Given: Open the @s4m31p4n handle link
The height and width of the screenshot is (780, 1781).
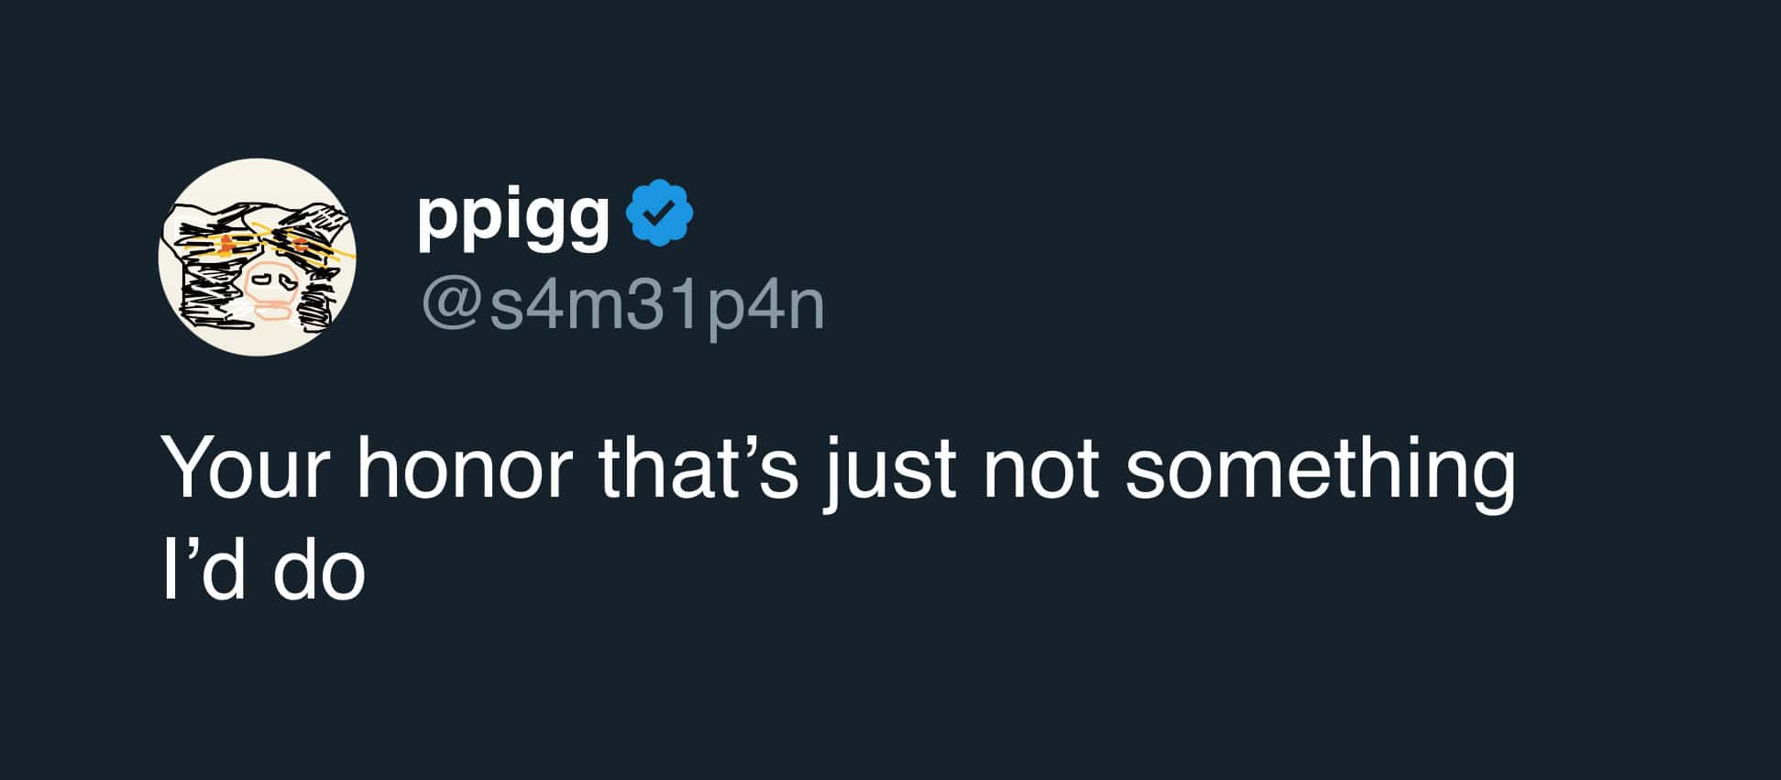Looking at the screenshot, I should click(623, 306).
